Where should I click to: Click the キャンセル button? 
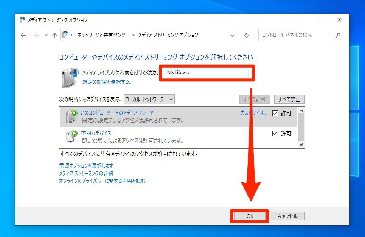coord(287,216)
